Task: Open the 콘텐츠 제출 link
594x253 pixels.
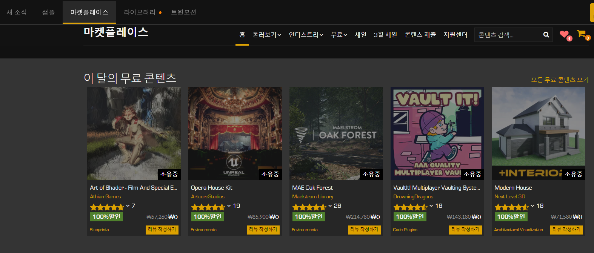Action: pyautogui.click(x=420, y=35)
